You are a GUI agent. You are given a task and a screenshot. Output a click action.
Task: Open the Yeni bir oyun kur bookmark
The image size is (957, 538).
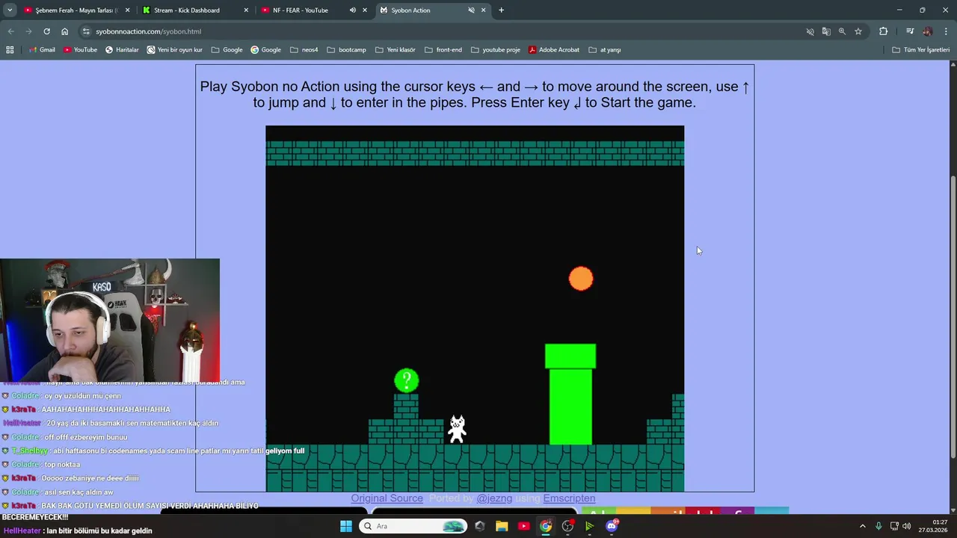[x=175, y=50]
